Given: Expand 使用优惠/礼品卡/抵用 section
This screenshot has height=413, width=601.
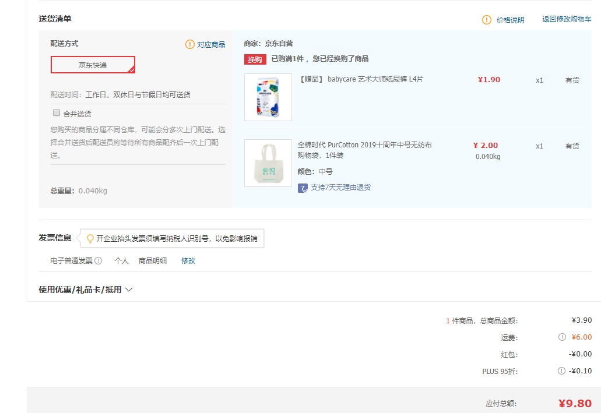Looking at the screenshot, I should [x=86, y=290].
